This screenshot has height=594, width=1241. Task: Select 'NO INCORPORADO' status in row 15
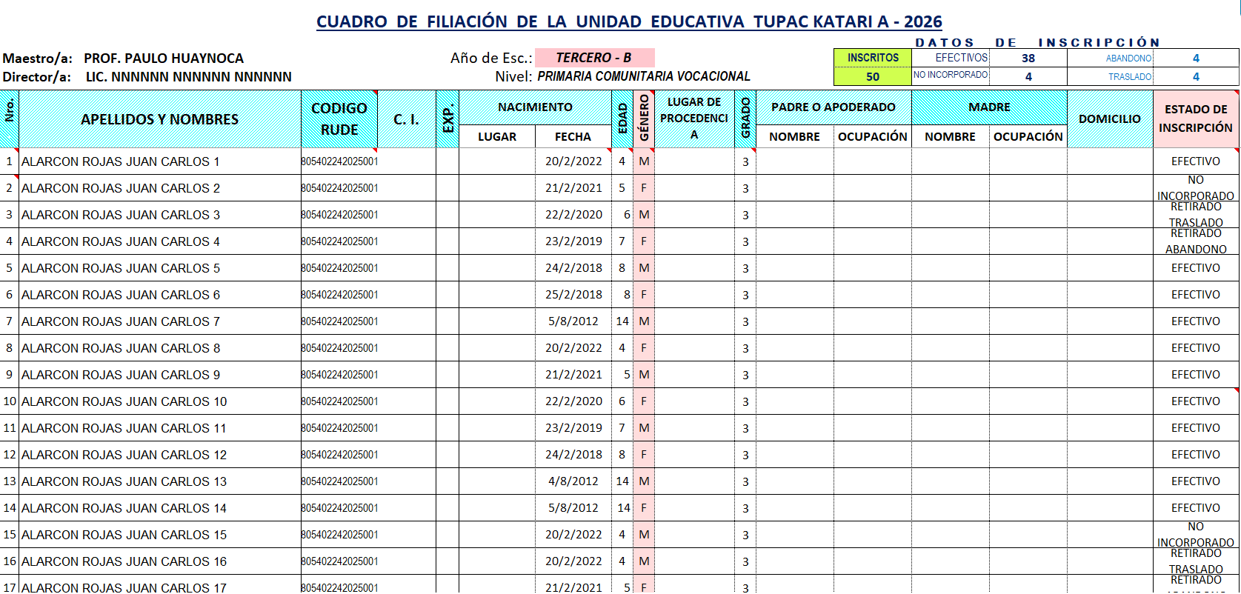click(x=1196, y=535)
